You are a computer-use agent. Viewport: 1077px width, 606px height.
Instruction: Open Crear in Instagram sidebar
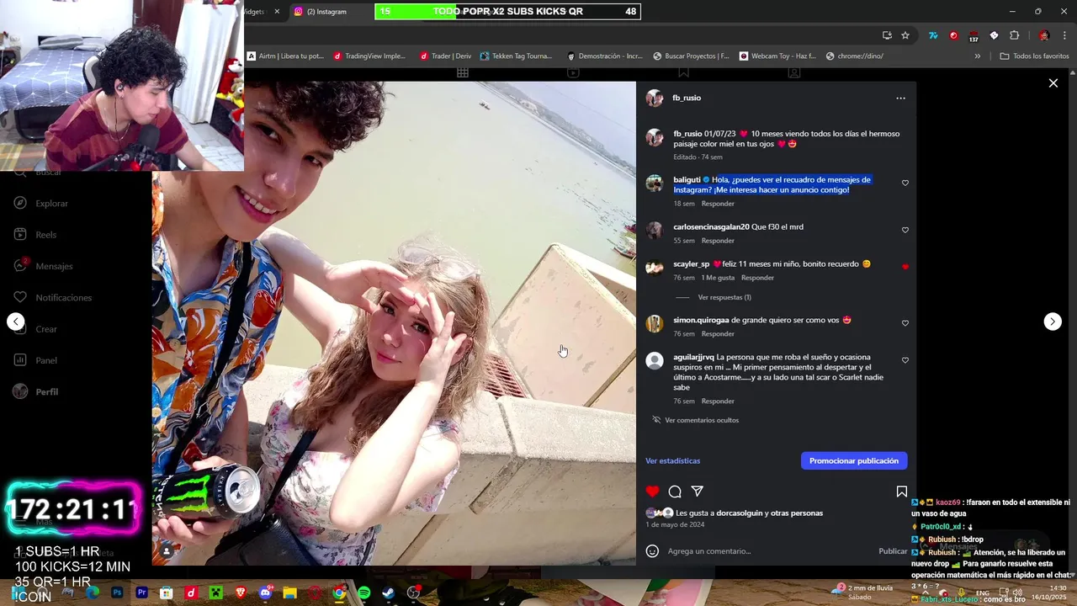tap(46, 329)
